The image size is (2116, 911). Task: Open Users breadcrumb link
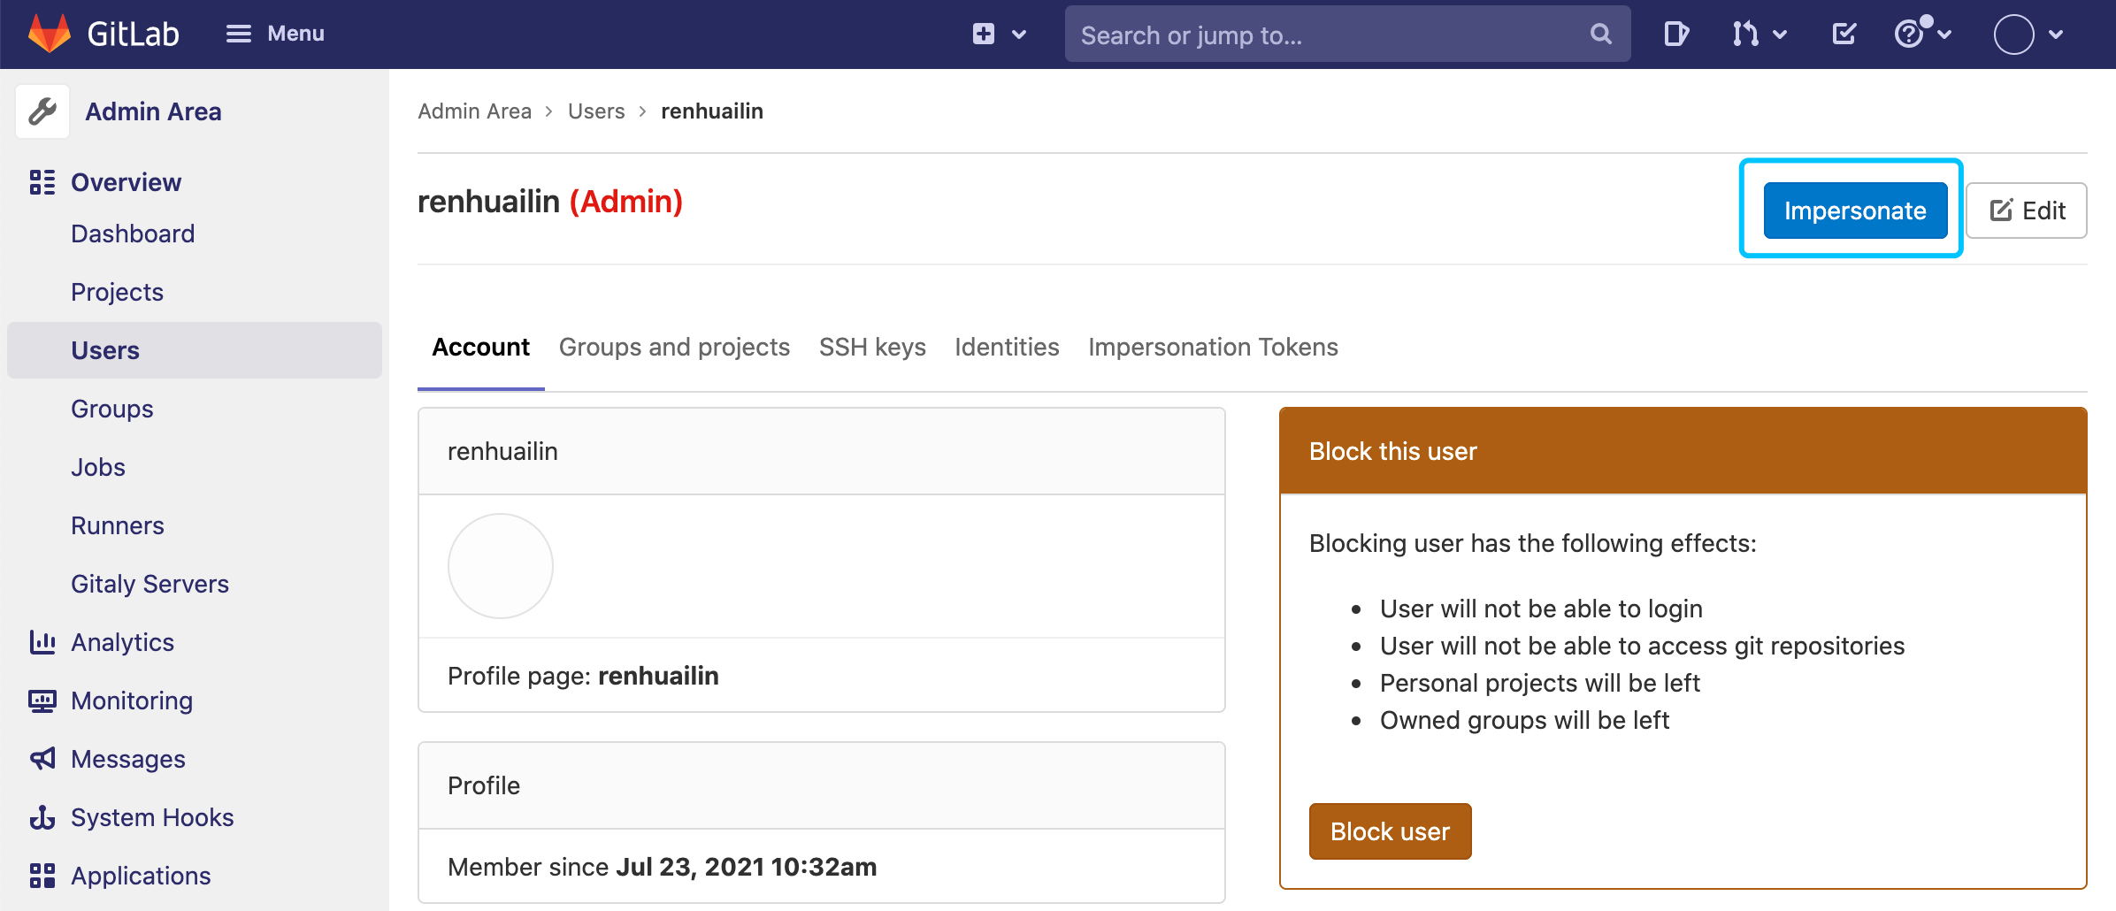(x=596, y=111)
